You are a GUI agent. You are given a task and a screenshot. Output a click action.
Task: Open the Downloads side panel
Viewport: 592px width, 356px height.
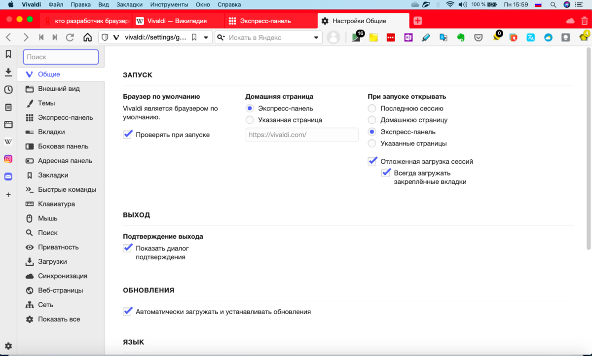tap(8, 72)
